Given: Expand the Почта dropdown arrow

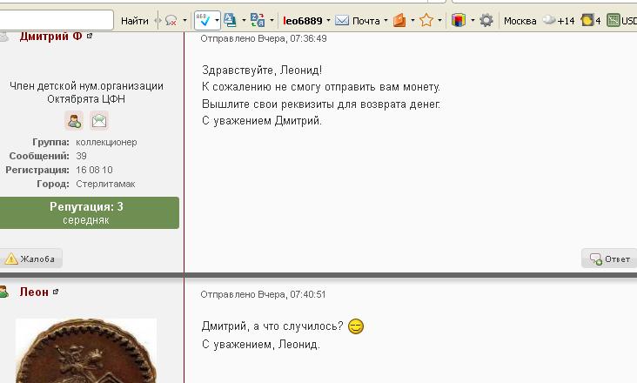Looking at the screenshot, I should pyautogui.click(x=386, y=20).
